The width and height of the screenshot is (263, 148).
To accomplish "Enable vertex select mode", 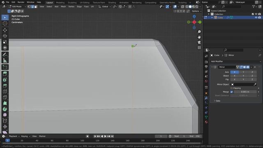I will click(x=29, y=7).
